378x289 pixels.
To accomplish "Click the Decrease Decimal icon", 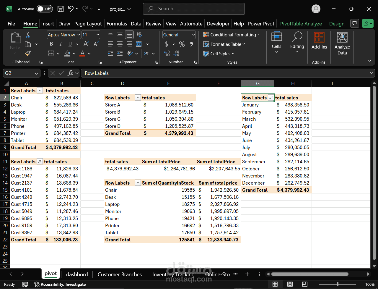I will (x=176, y=54).
